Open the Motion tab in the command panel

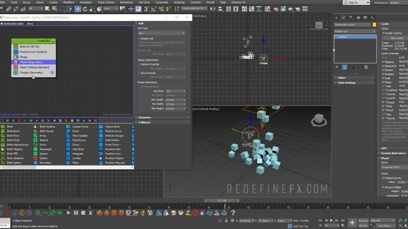(358, 18)
